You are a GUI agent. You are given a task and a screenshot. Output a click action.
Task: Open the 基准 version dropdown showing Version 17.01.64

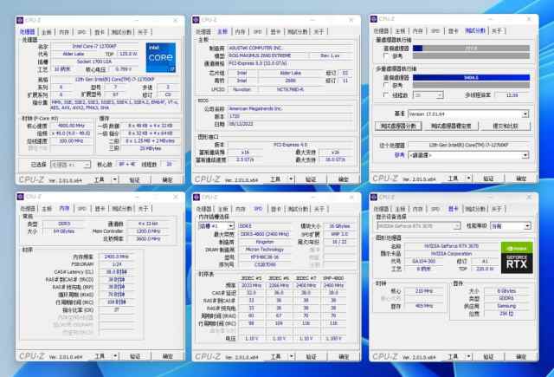(x=468, y=114)
